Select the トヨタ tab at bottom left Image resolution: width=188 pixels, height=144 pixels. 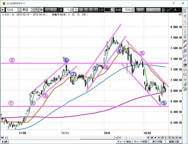[x=5, y=142]
